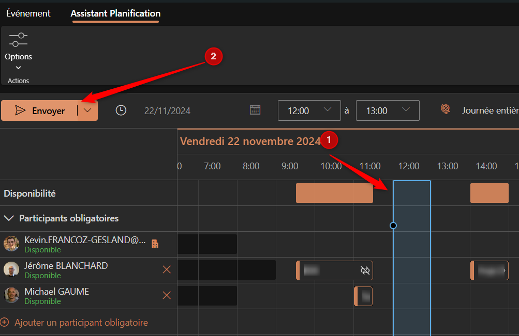This screenshot has height=336, width=519.
Task: Click the 22/11/2024 date field
Action: 167,110
